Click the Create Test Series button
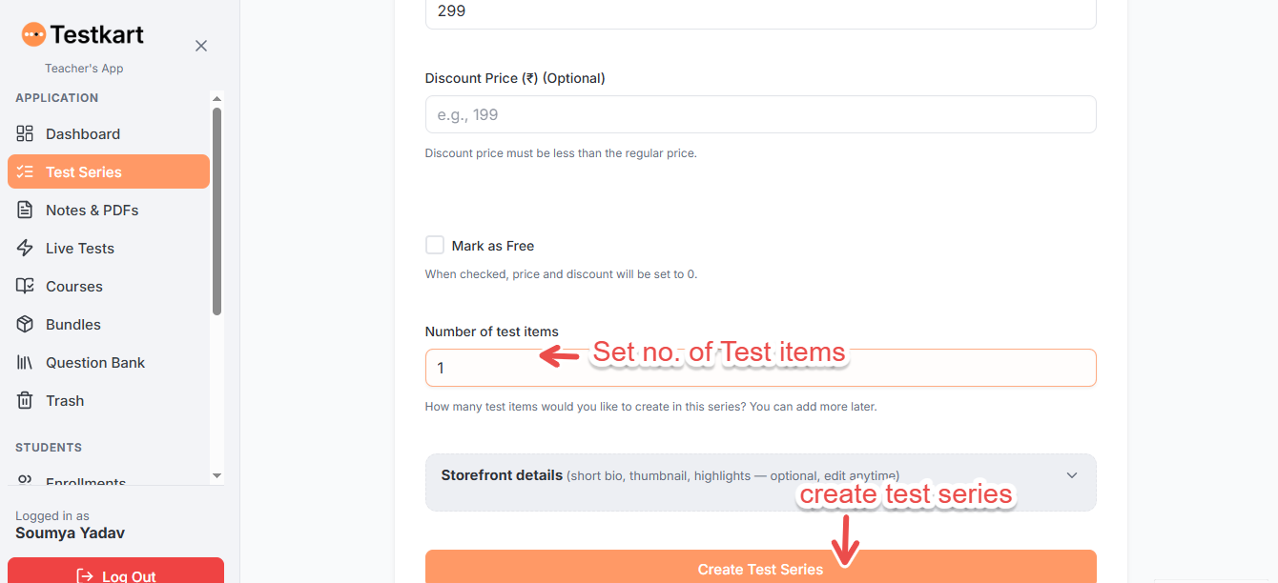This screenshot has height=583, width=1278. pos(760,567)
